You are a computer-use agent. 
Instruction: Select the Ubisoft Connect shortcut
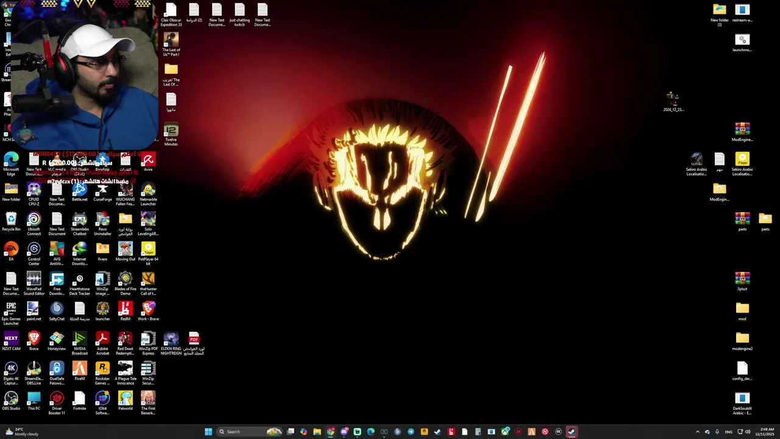[x=34, y=224]
